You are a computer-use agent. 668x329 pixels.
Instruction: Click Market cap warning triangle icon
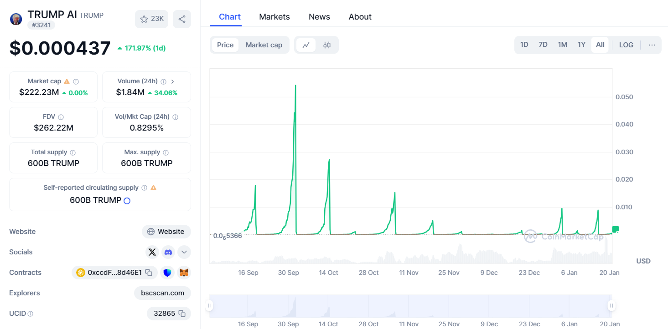67,81
